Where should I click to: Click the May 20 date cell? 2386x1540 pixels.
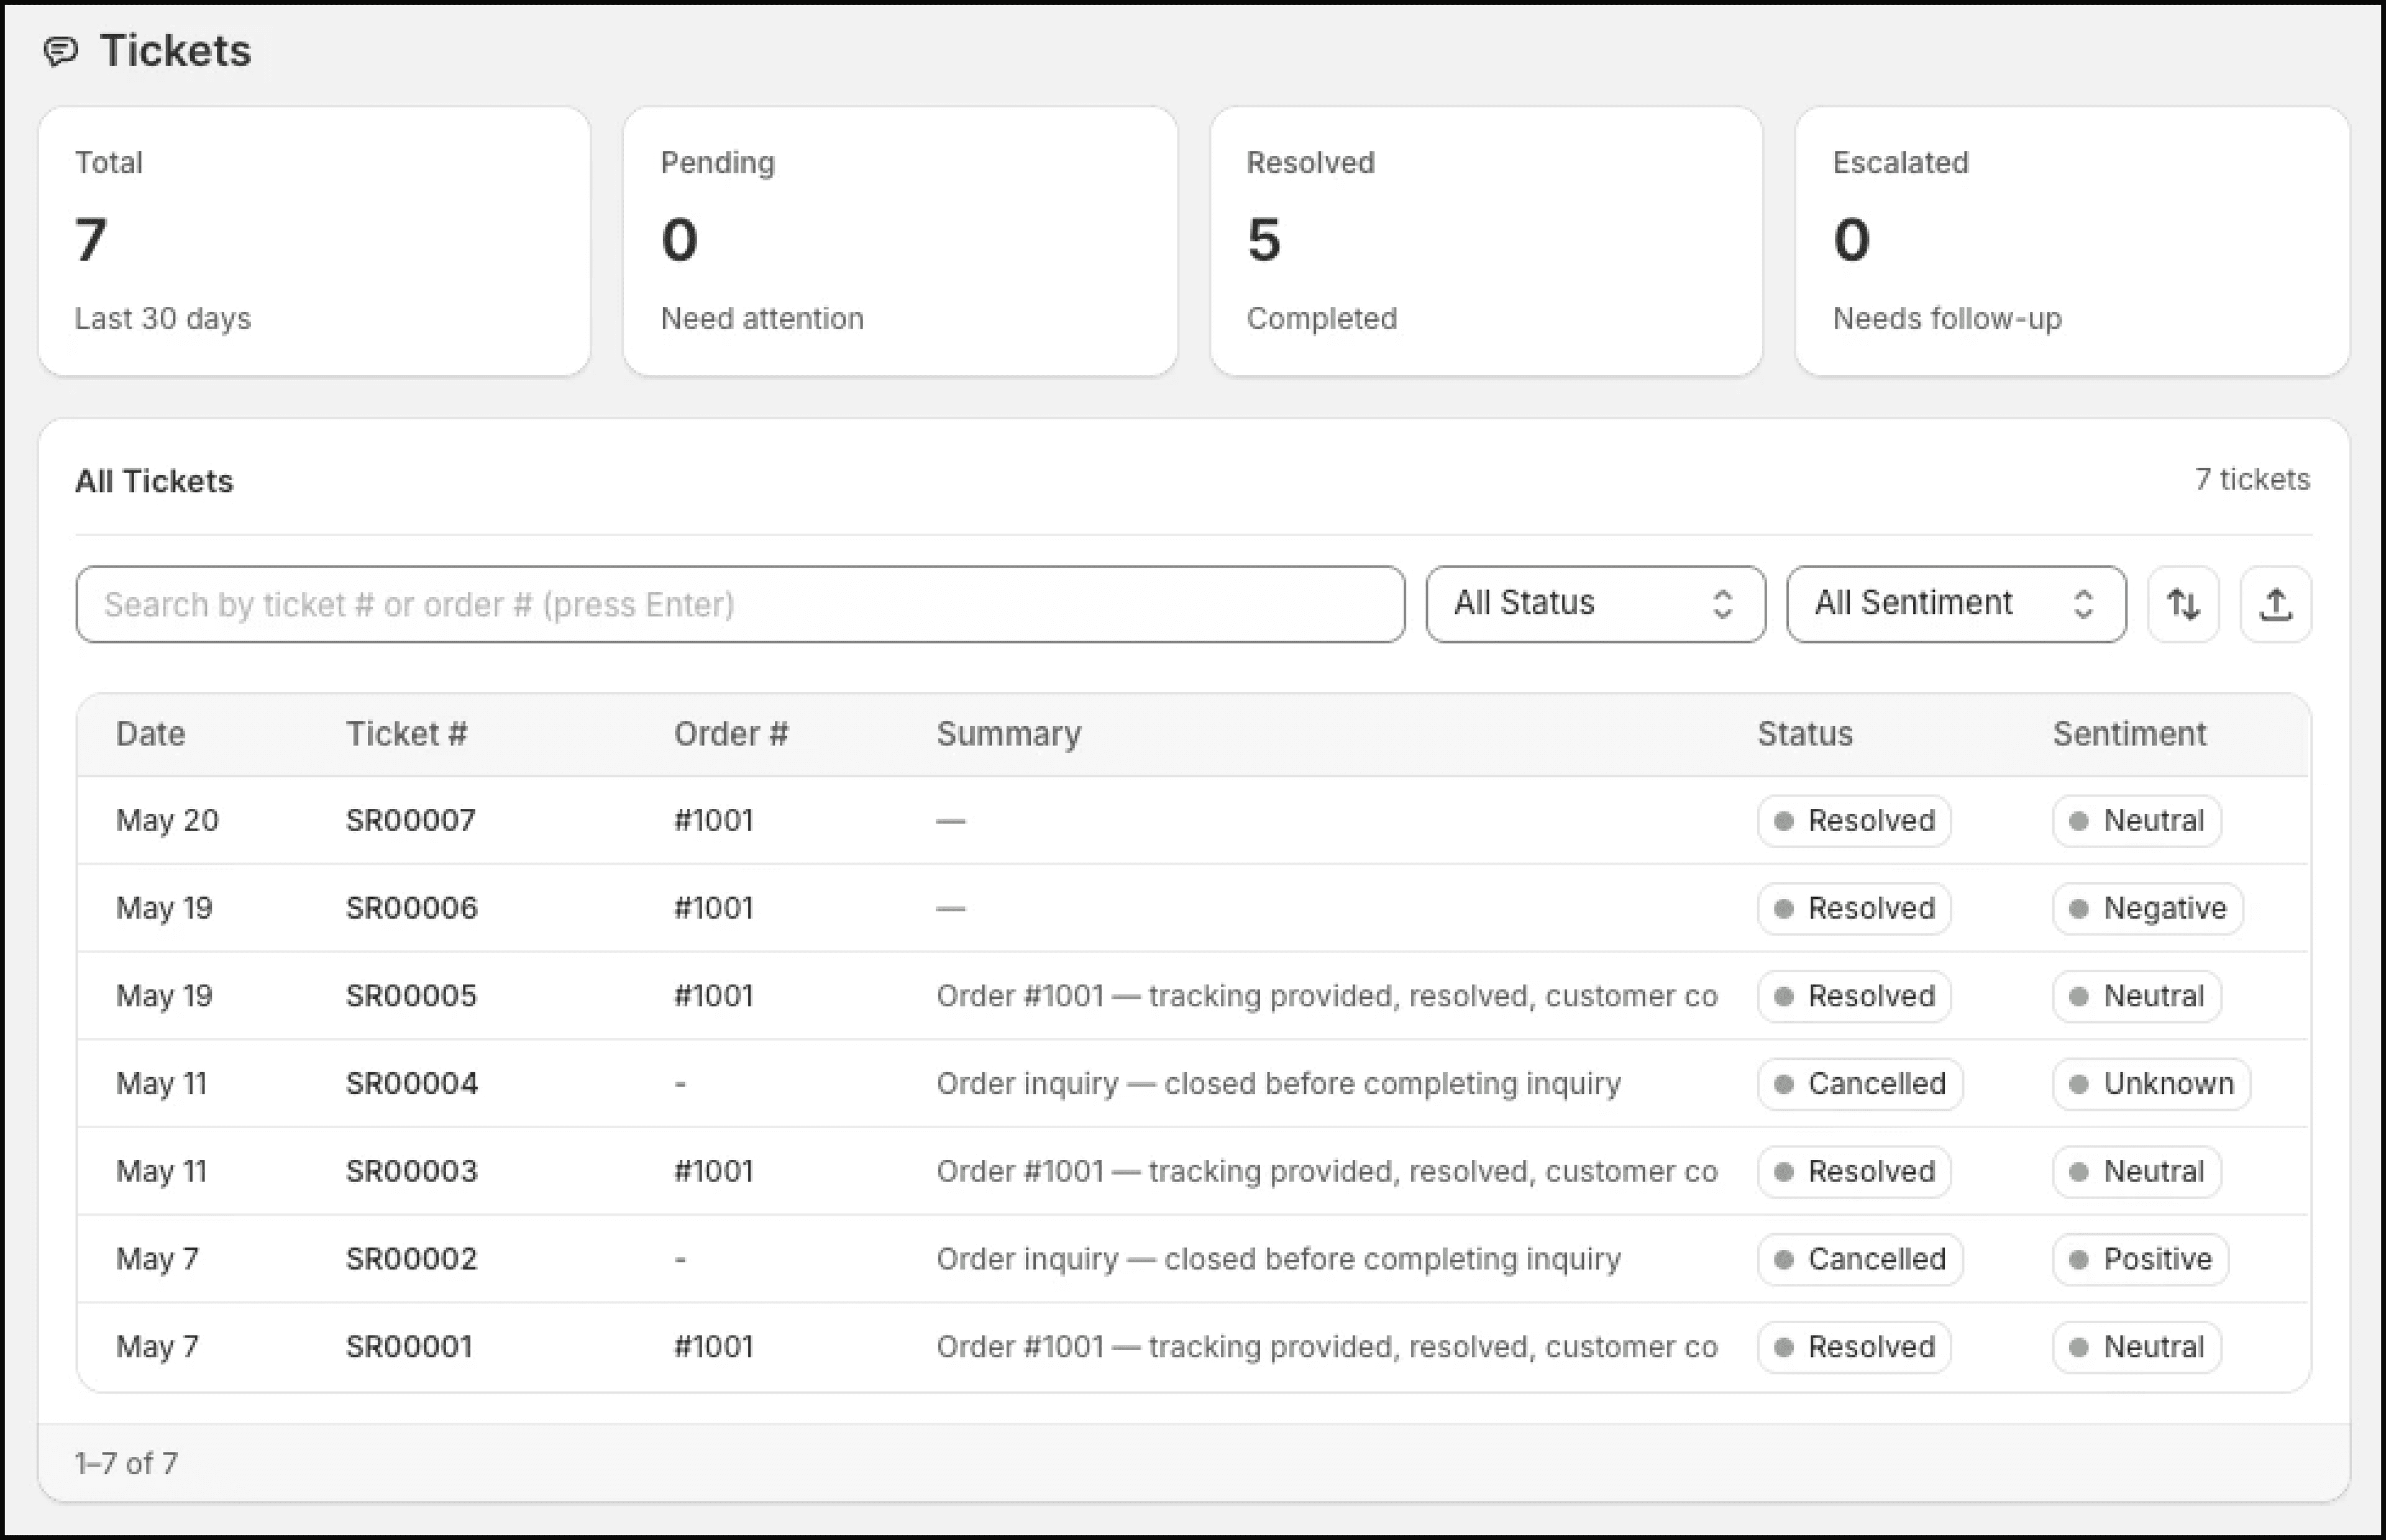coord(167,821)
